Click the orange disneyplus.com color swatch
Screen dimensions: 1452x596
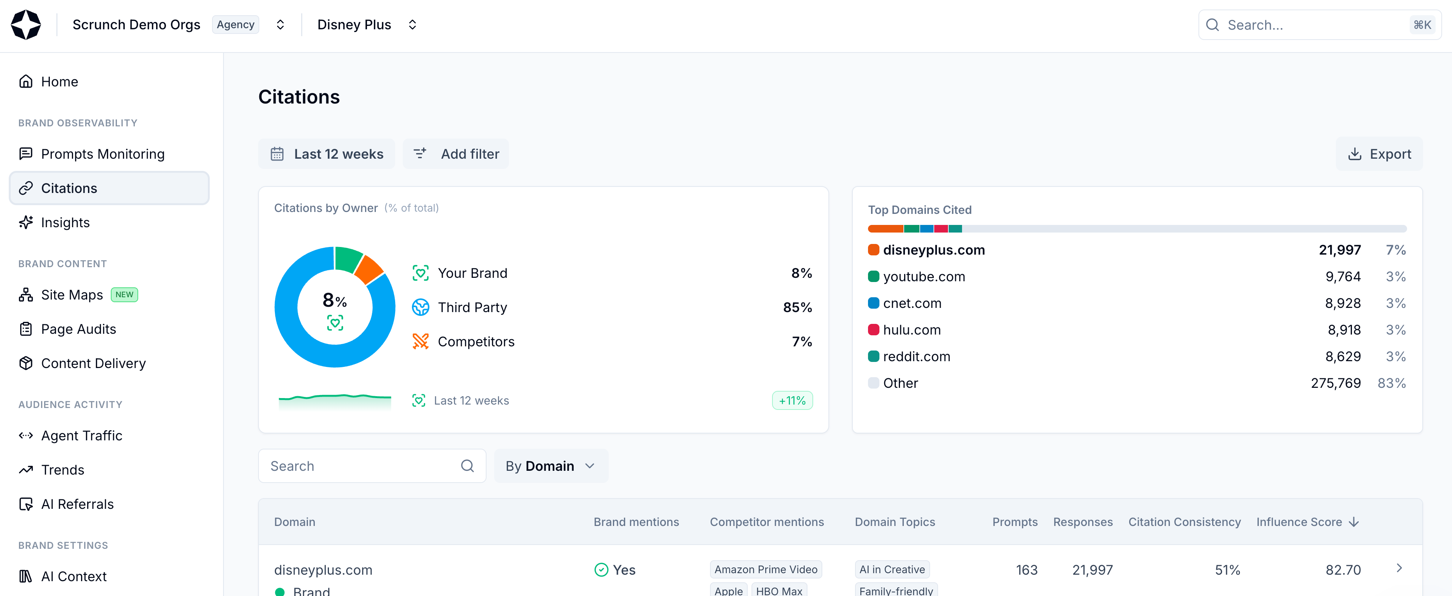coord(873,250)
